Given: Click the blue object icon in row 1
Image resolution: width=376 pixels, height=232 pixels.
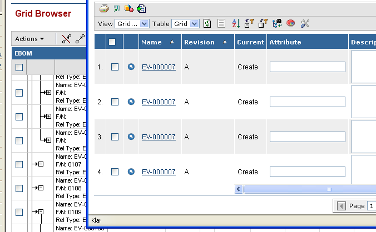Looking at the screenshot, I should point(131,67).
